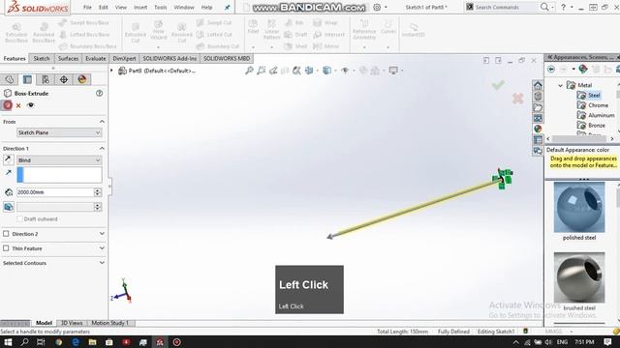Open the View Palette task pane tab
Viewport: 620px width, 348px height.
(538, 118)
